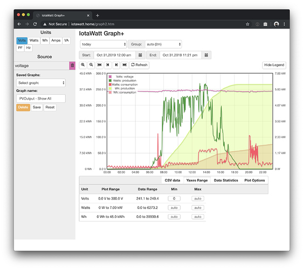Click the End date input field
Viewport: 303px width, 269px height.
click(x=181, y=55)
